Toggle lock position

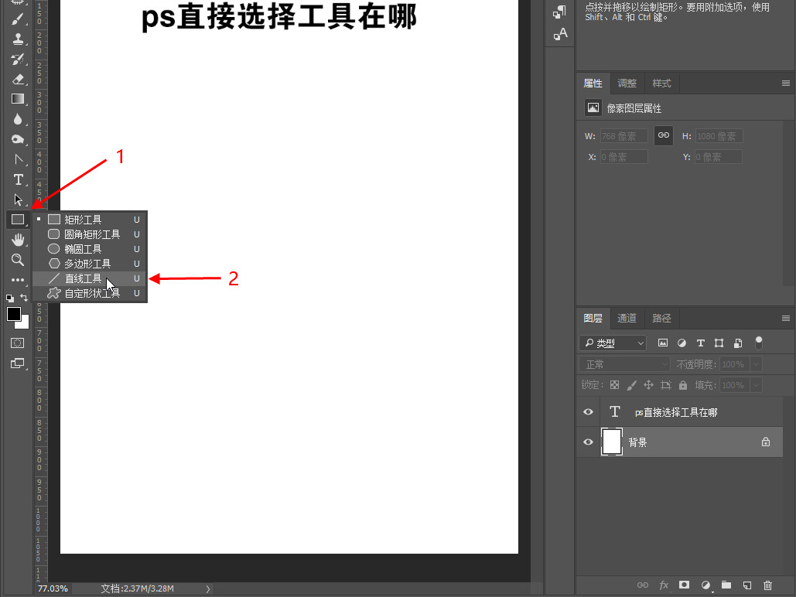(648, 385)
